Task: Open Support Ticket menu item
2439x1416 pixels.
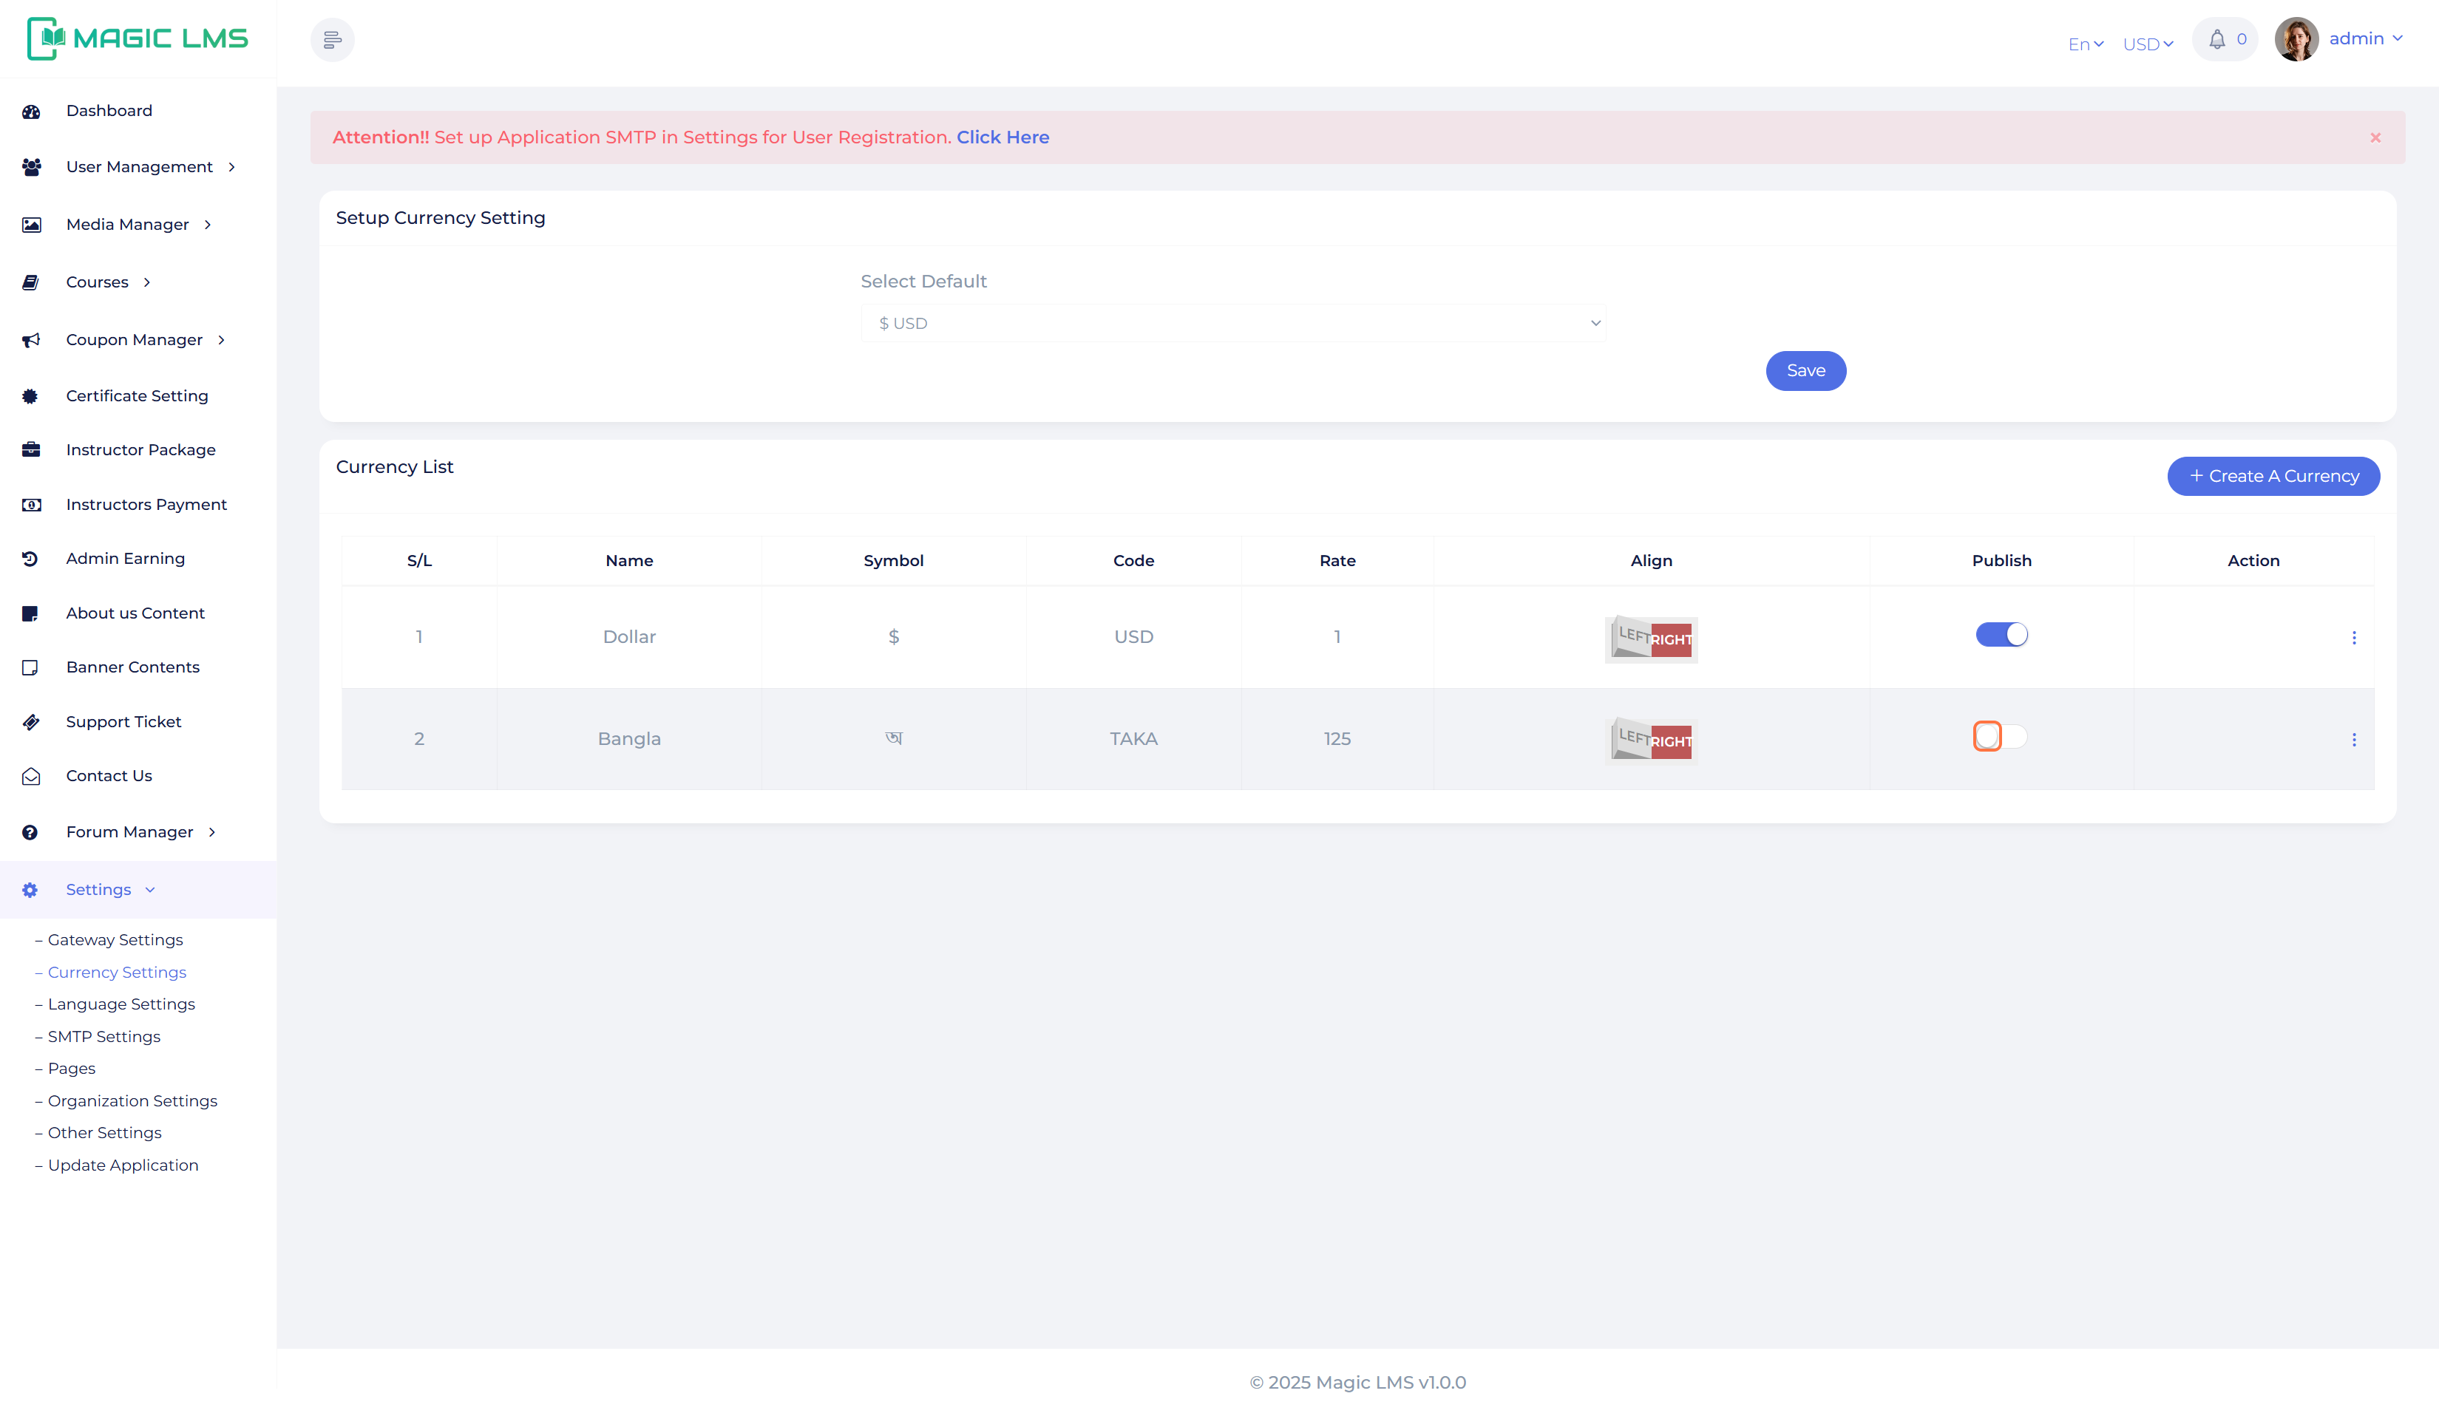Action: 123,721
